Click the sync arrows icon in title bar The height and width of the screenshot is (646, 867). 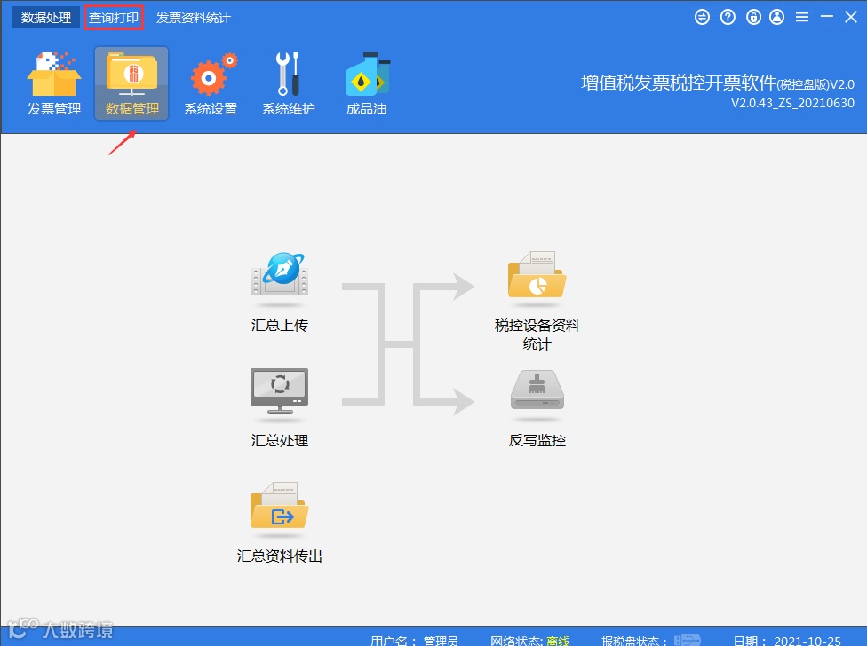(703, 17)
